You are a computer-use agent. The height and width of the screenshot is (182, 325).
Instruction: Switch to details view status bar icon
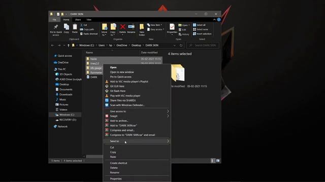(213, 161)
